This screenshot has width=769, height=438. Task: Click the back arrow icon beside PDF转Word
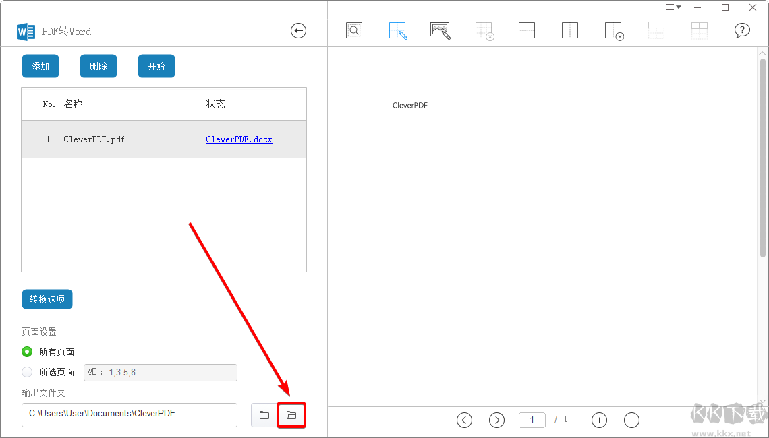pos(298,31)
